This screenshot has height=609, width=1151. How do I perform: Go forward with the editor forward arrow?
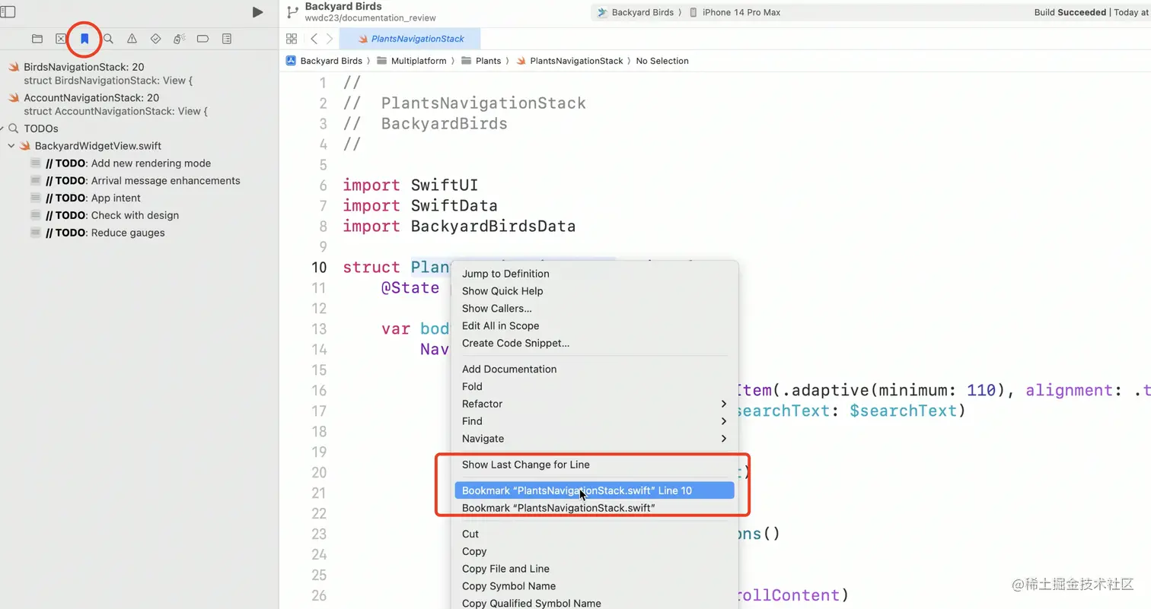pyautogui.click(x=329, y=39)
